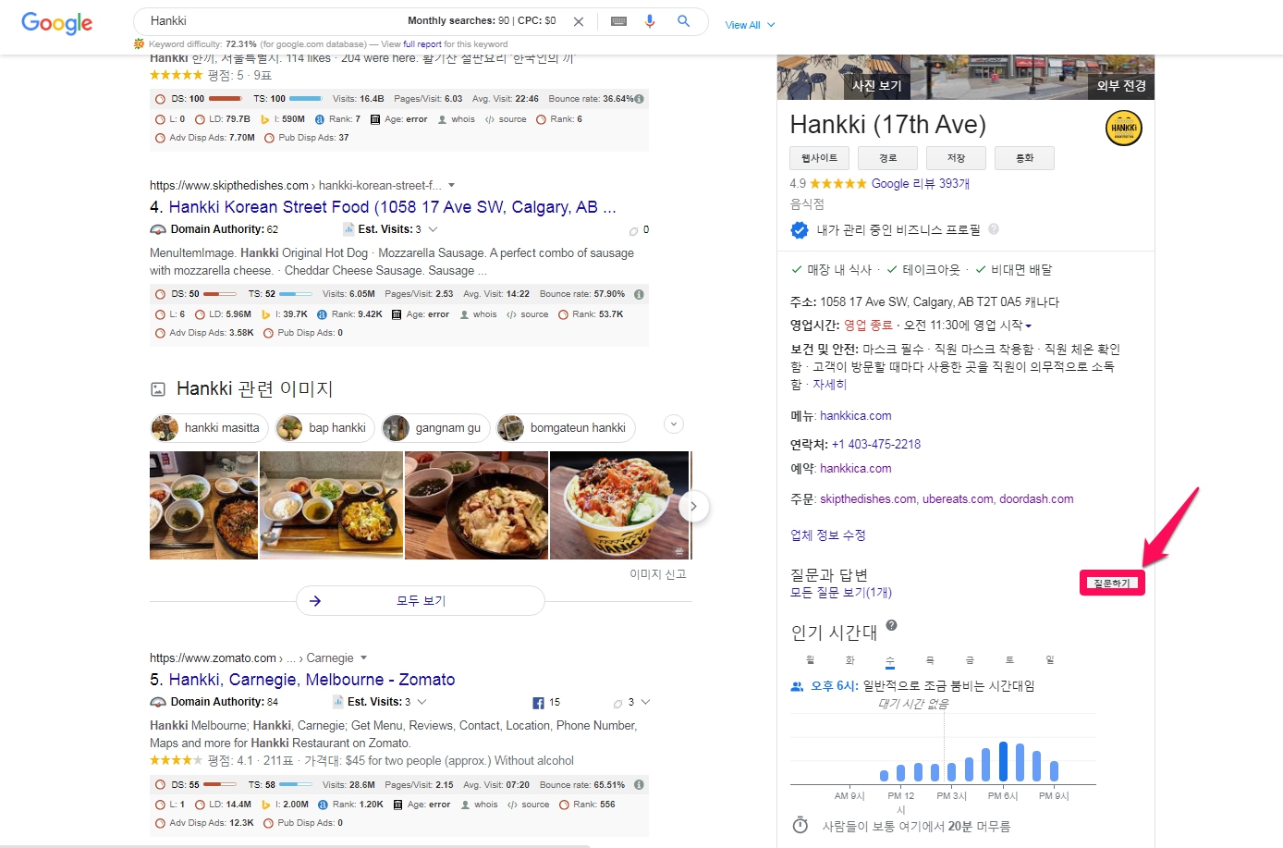
Task: Expand the skipthedishes URL dropdown arrow
Action: 451,185
